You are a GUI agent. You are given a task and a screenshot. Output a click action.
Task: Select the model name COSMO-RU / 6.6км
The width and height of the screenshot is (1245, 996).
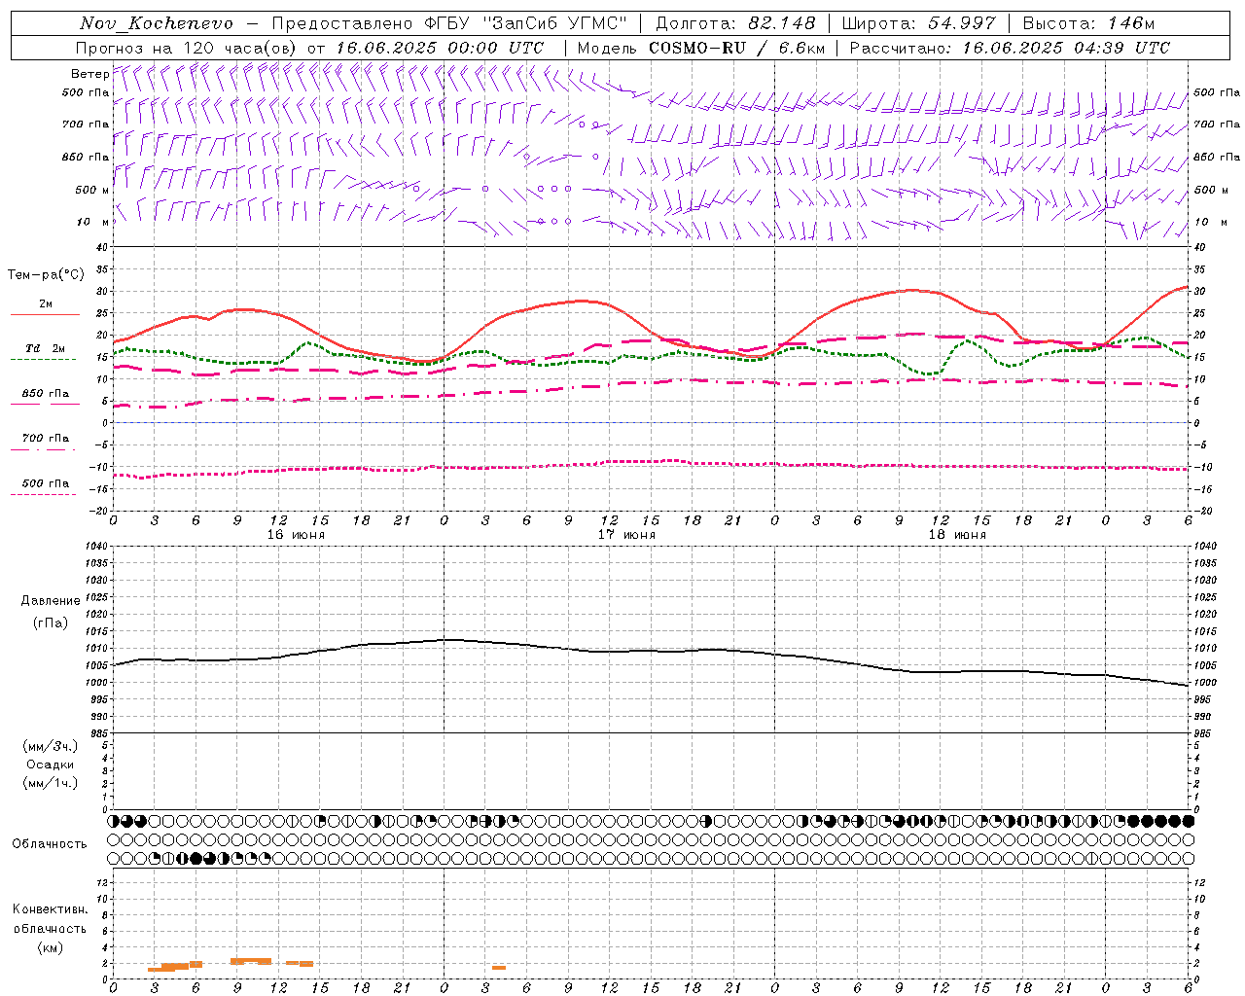click(736, 48)
